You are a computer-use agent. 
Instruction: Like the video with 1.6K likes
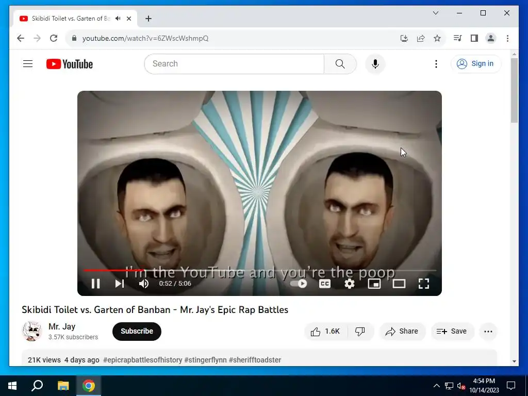point(326,332)
